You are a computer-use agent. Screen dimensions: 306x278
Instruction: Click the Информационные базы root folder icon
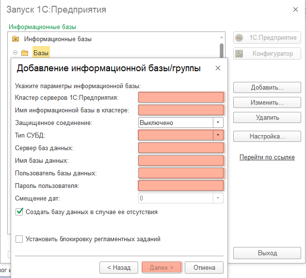[x=16, y=39]
